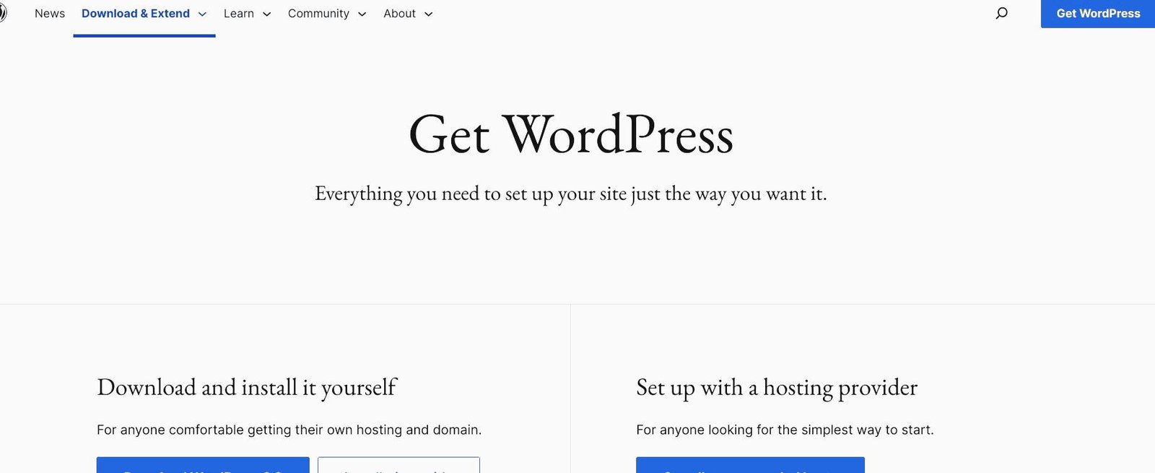This screenshot has width=1155, height=473.
Task: Open Download & Extend menu item
Action: pyautogui.click(x=136, y=14)
